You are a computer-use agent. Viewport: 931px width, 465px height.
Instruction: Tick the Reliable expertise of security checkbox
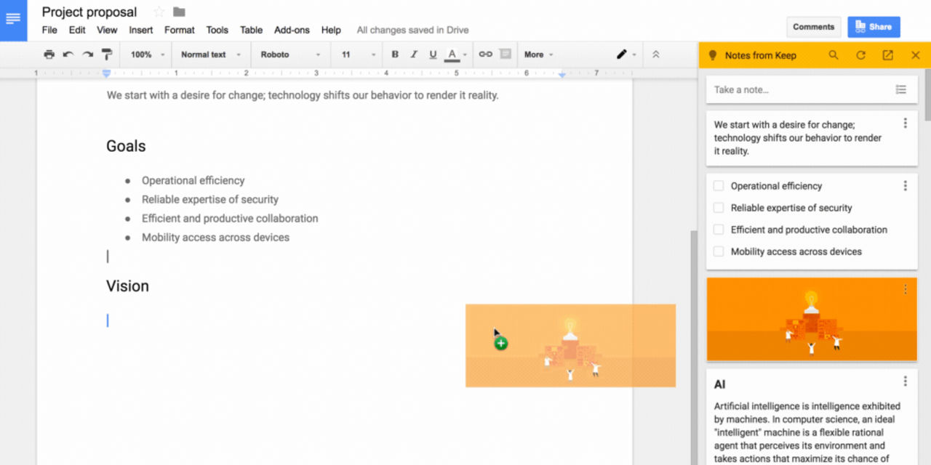coord(718,207)
